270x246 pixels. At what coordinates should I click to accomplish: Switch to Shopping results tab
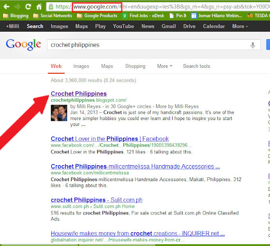(135, 66)
